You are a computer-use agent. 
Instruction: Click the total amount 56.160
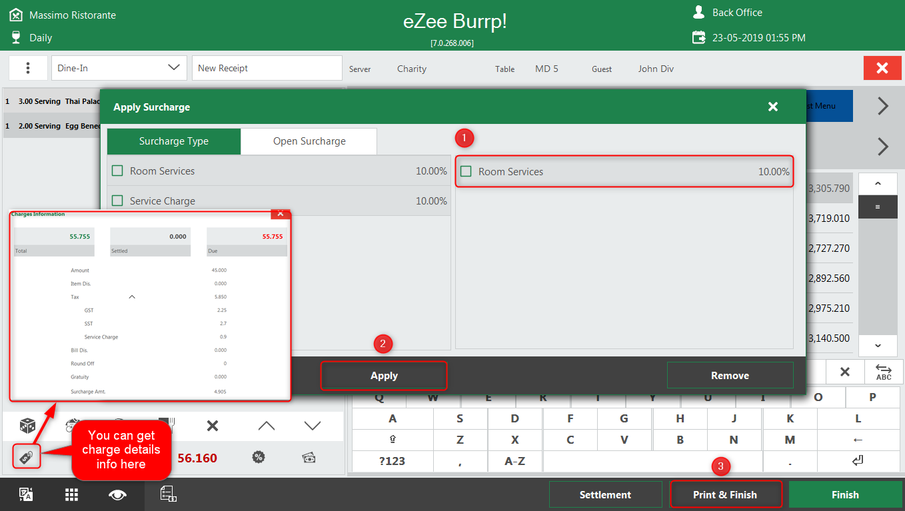(197, 458)
